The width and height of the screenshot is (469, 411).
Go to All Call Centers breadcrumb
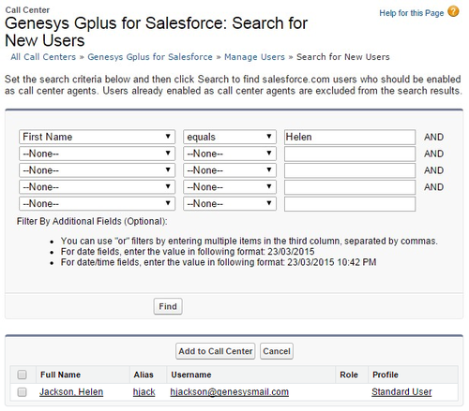(x=43, y=57)
